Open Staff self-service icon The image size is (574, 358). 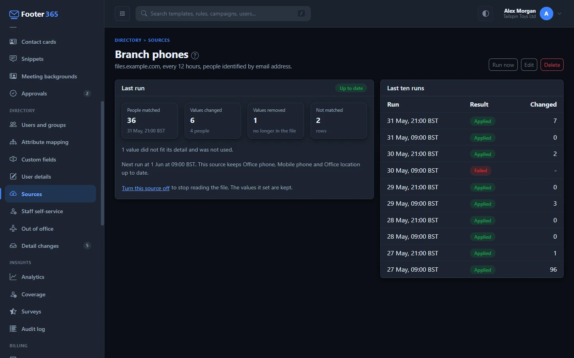[x=13, y=211]
